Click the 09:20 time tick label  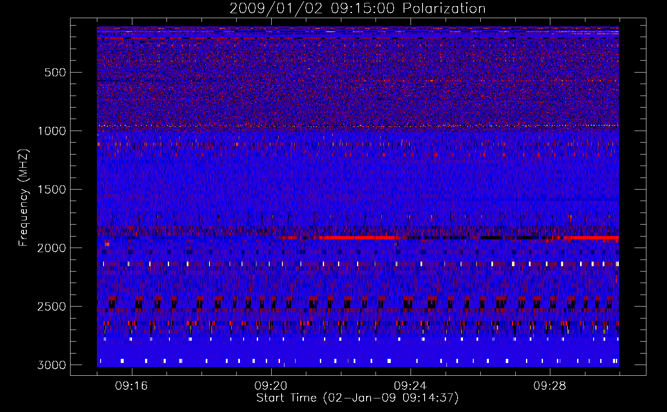271,386
